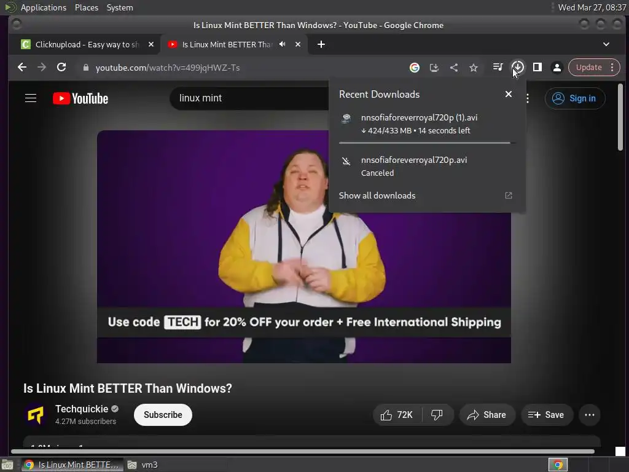Image resolution: width=629 pixels, height=472 pixels.
Task: Go to YouTube home via logo
Action: tap(80, 99)
